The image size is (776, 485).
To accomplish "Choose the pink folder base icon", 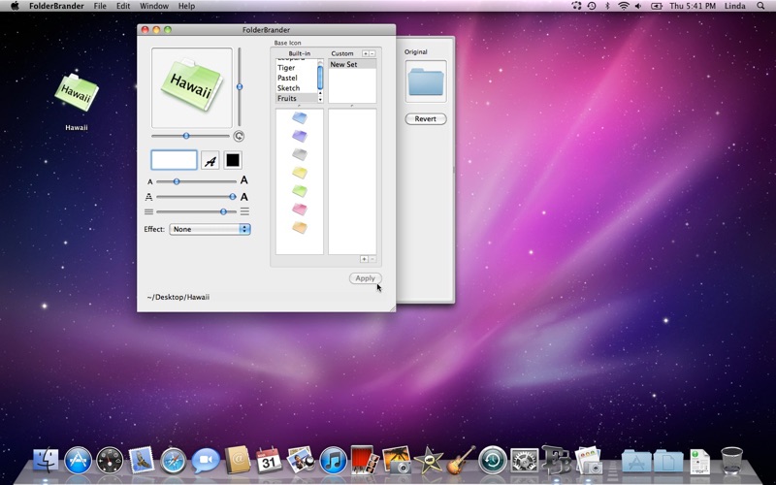I will [x=300, y=210].
